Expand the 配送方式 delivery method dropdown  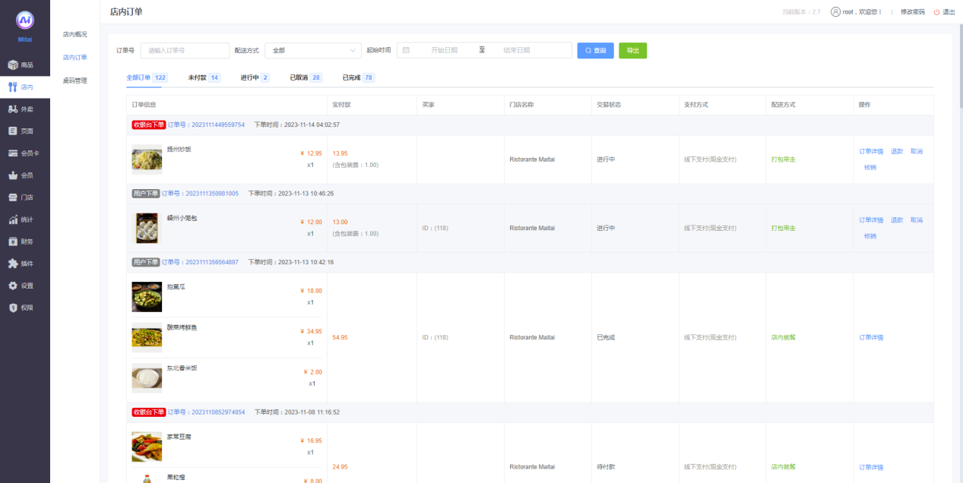312,50
